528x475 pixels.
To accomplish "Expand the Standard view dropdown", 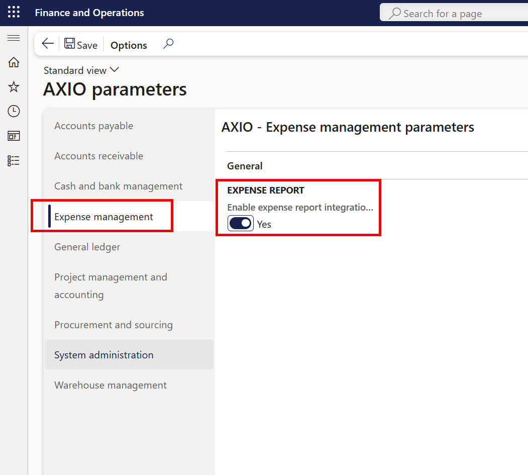I will 81,70.
